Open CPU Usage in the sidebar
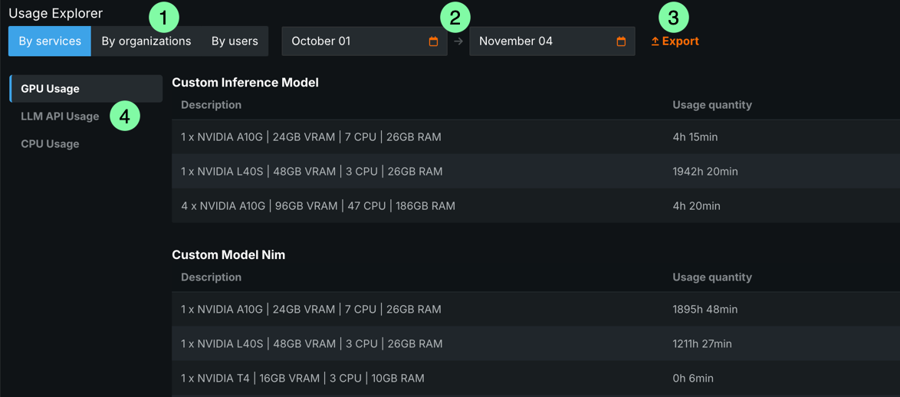Viewport: 900px width, 397px height. point(50,144)
